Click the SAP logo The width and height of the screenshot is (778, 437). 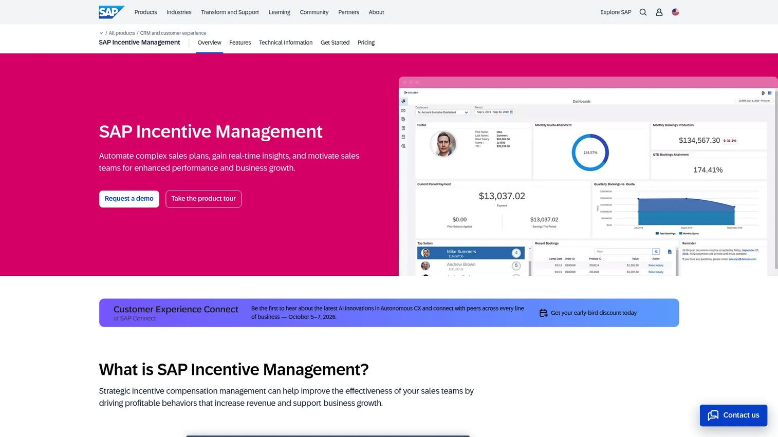[x=112, y=12]
